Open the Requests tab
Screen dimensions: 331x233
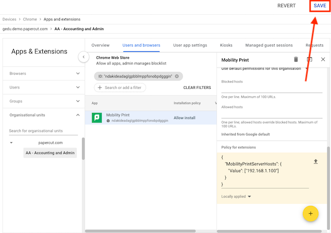(315, 45)
